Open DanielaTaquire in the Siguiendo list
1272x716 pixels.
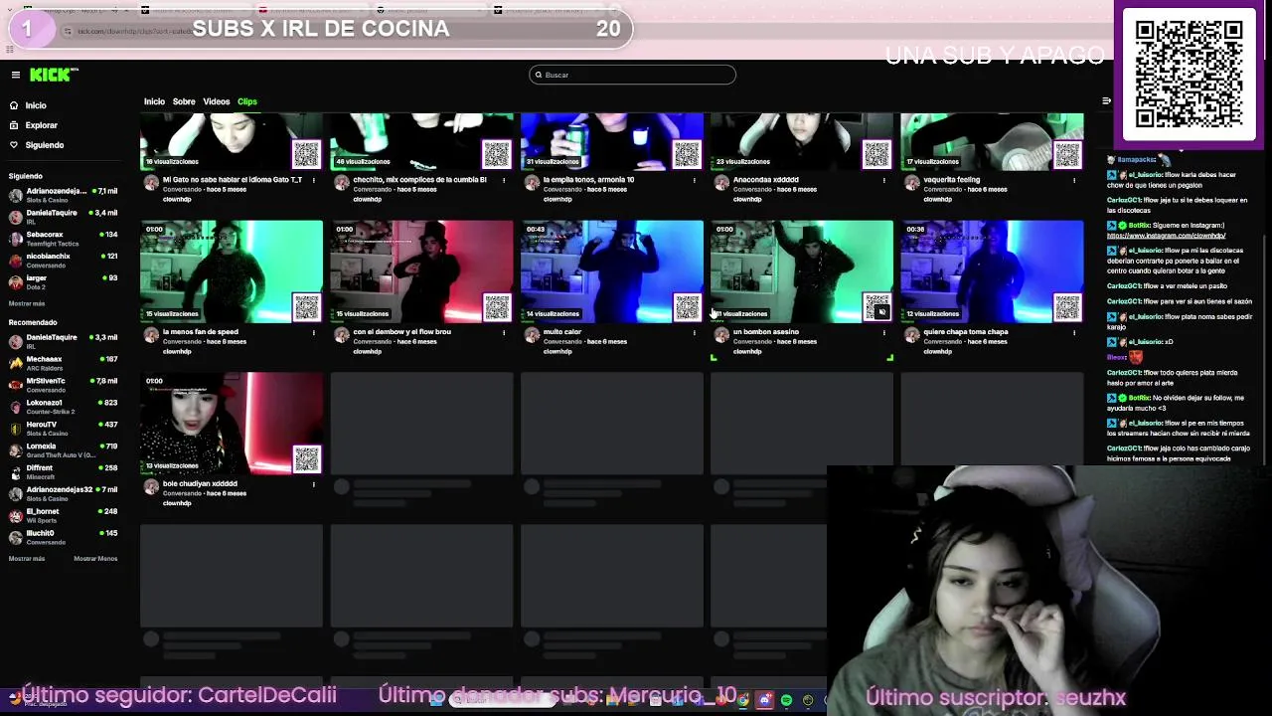64,217
